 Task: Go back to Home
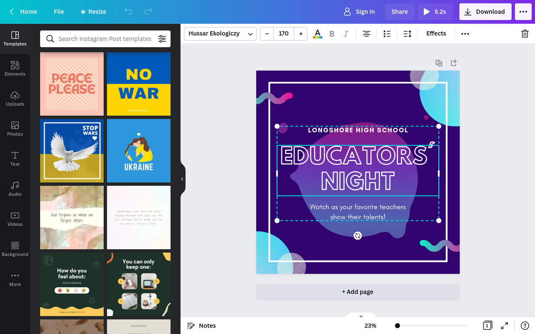point(23,12)
